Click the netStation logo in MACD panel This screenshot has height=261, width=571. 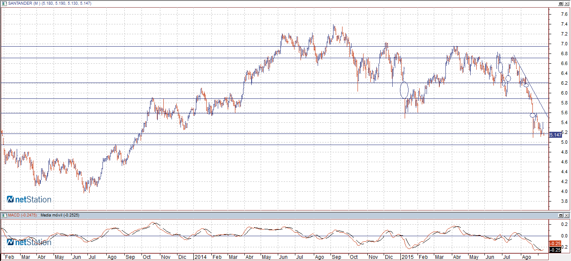tap(29, 242)
